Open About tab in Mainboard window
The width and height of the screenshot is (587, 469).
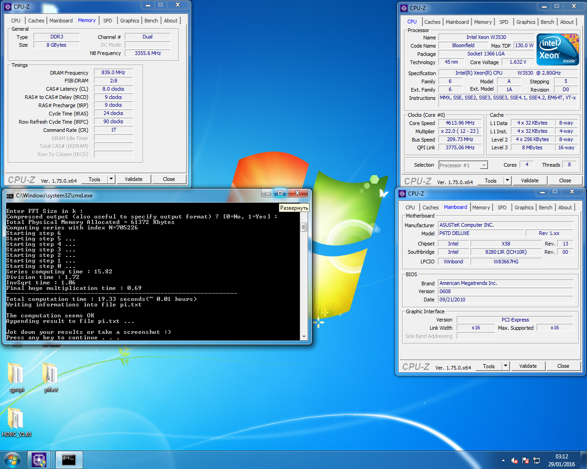coord(565,207)
